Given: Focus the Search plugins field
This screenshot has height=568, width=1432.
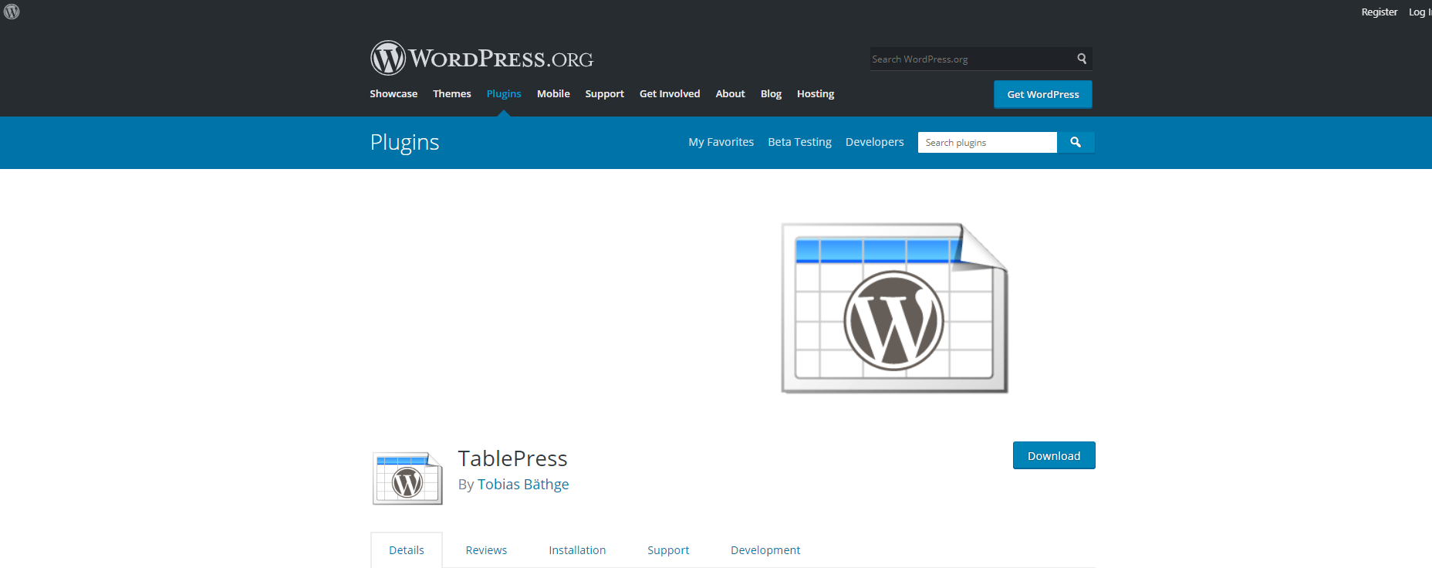Looking at the screenshot, I should point(988,142).
